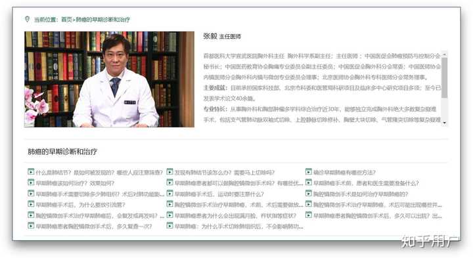The height and width of the screenshot is (258, 473).
Task: Click the video icon next to 早期肺癌该如何治疗
Action: click(x=31, y=183)
